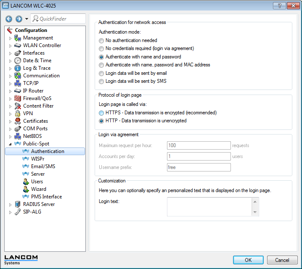This screenshot has height=269, width=302.
Task: Click the Certificates ribbon icon
Action: pos(18,121)
